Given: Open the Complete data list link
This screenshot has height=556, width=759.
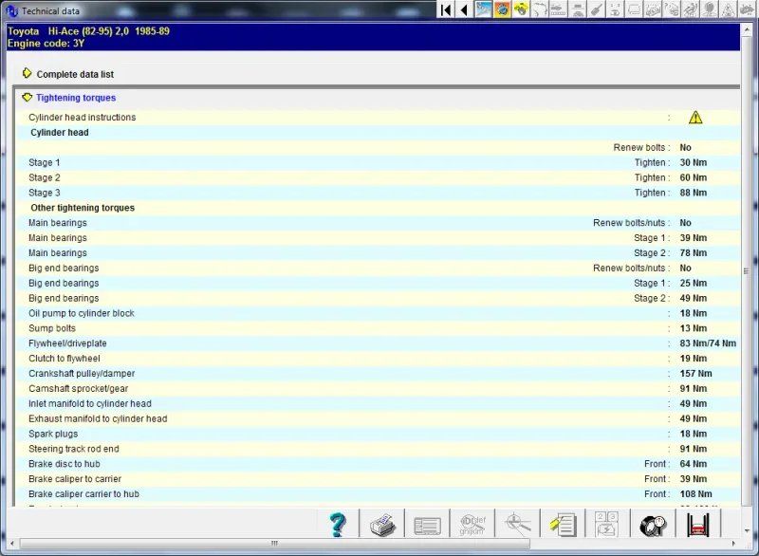Looking at the screenshot, I should [x=75, y=75].
